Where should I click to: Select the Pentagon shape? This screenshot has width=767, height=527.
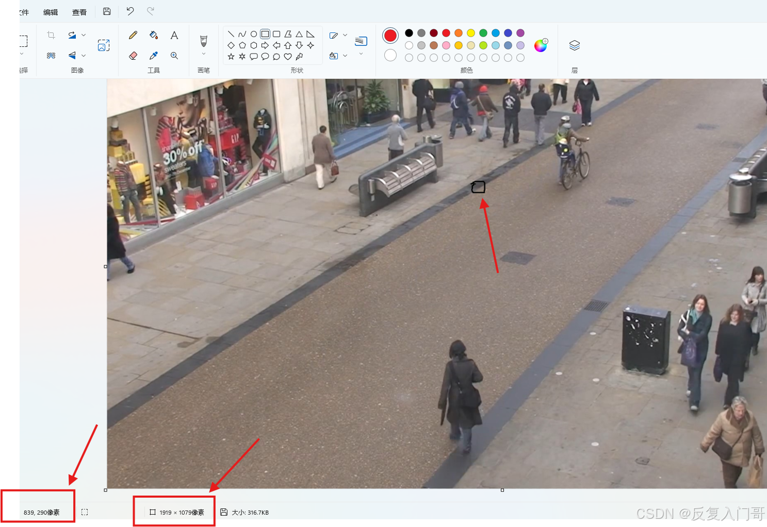(242, 45)
